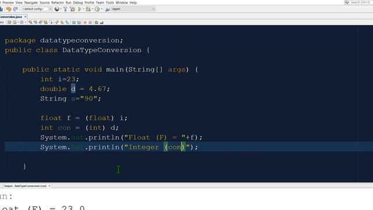Expand the Debug Project dropdown arrow
This screenshot has height=210, width=373.
point(93,9)
